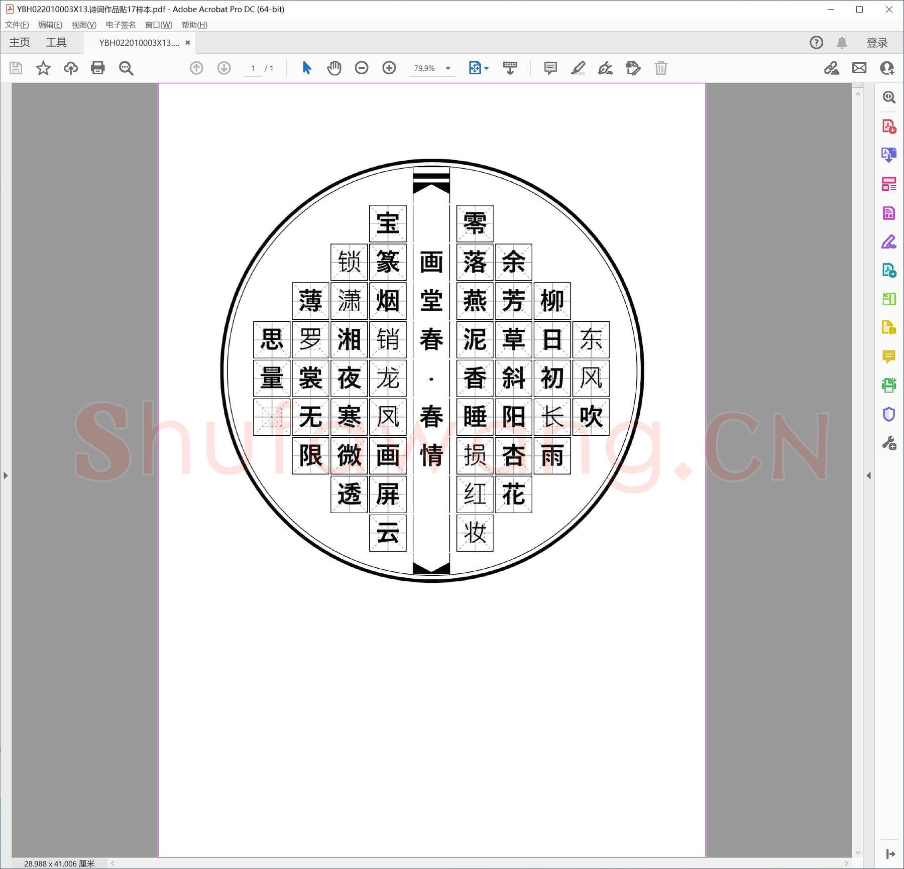Viewport: 904px width, 869px height.
Task: Click the 登录 sign-in button
Action: 877,43
